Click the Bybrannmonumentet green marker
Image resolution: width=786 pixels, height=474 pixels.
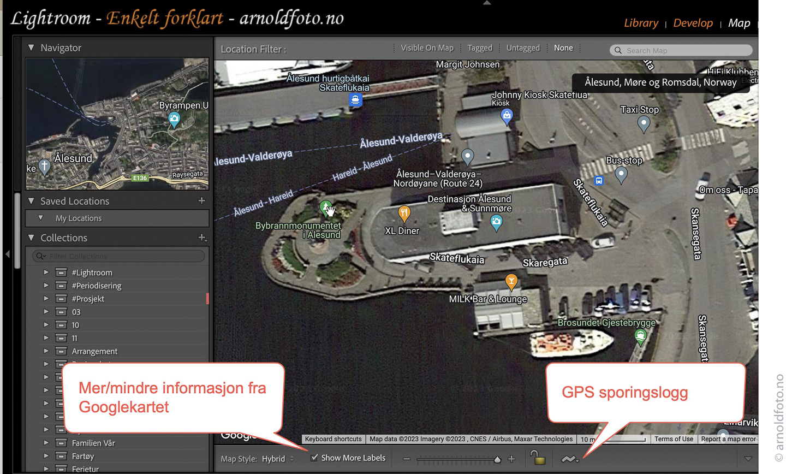326,208
